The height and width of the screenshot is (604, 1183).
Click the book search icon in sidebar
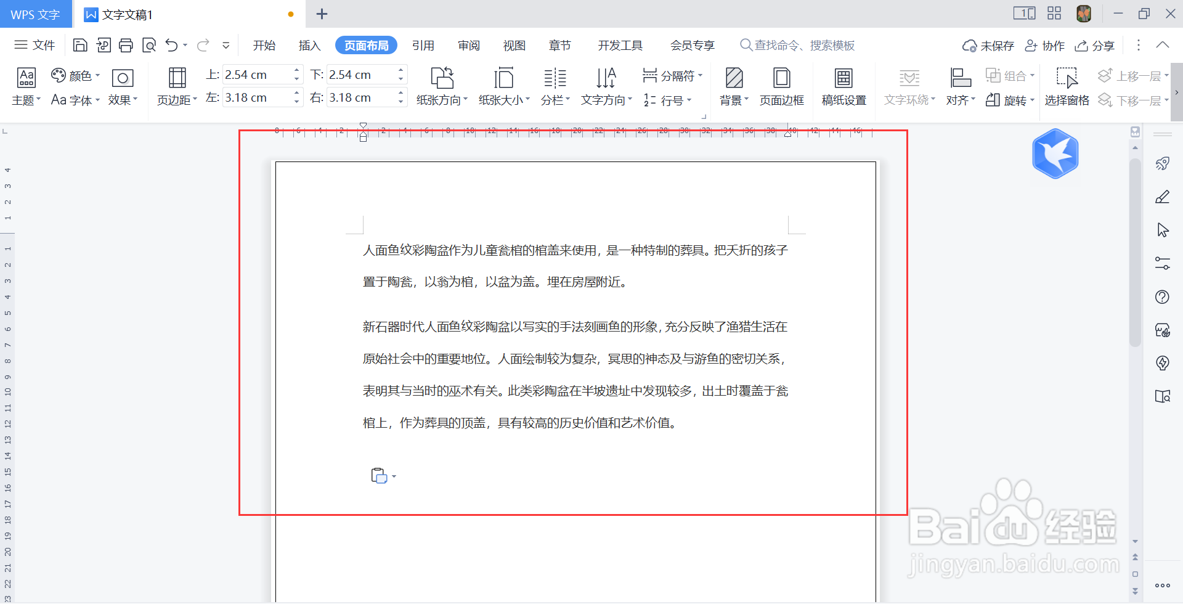(1163, 396)
